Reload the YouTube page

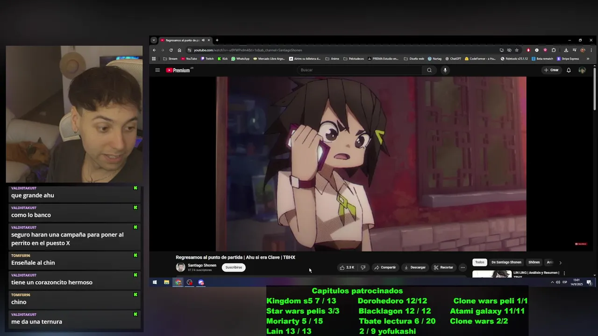pos(171,50)
